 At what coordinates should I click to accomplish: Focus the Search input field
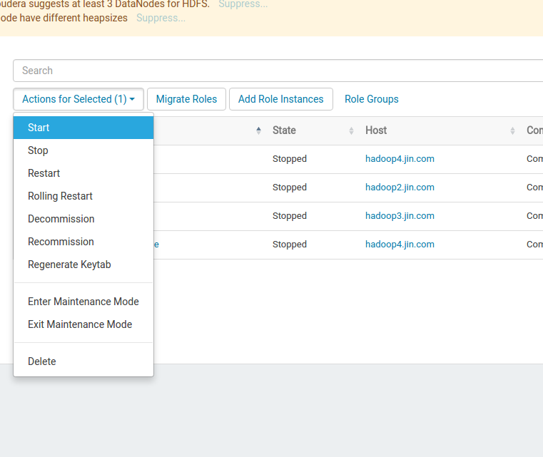(278, 71)
